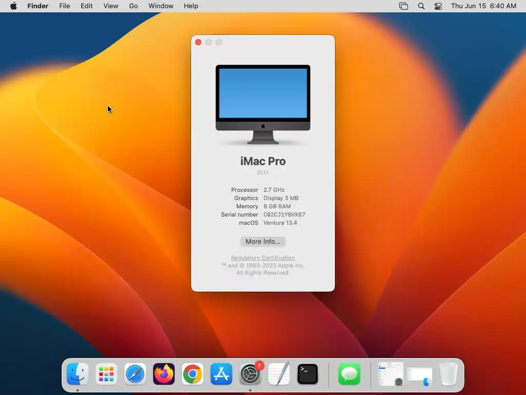Image resolution: width=526 pixels, height=395 pixels.
Task: Open the File menu
Action: click(x=64, y=6)
